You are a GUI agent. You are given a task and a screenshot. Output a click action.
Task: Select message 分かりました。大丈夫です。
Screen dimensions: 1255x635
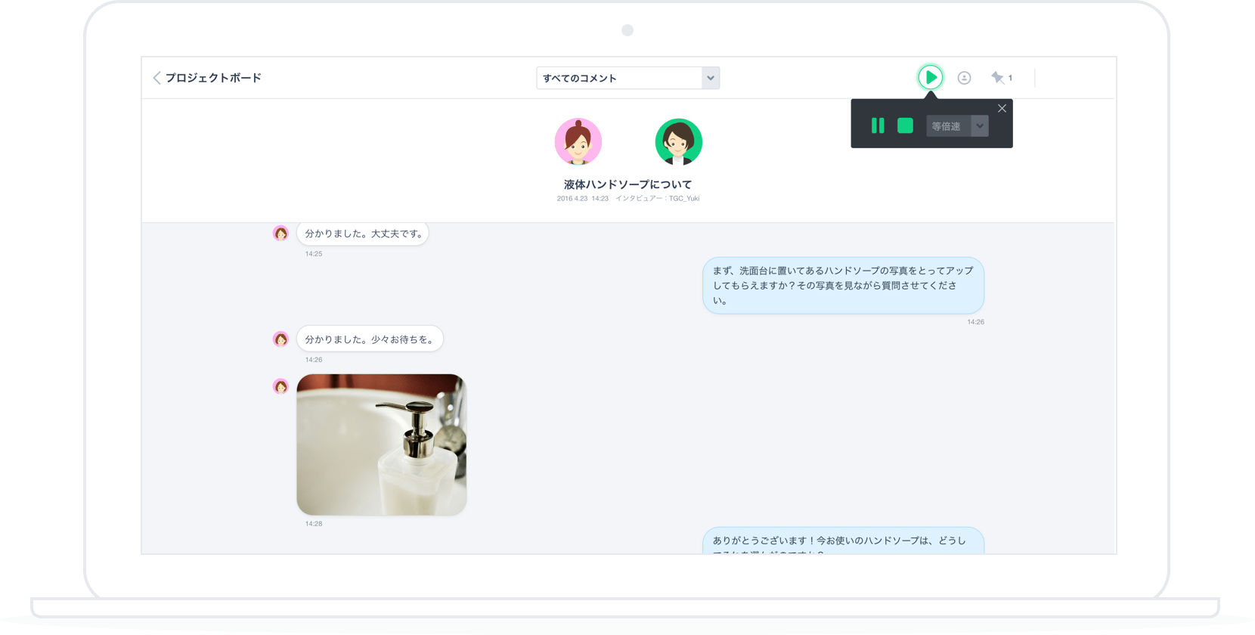(363, 234)
